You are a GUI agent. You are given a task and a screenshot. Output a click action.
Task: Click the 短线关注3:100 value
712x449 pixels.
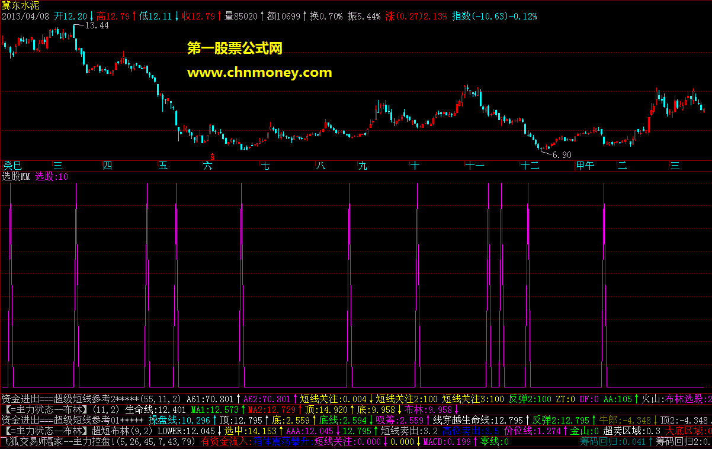pos(474,399)
